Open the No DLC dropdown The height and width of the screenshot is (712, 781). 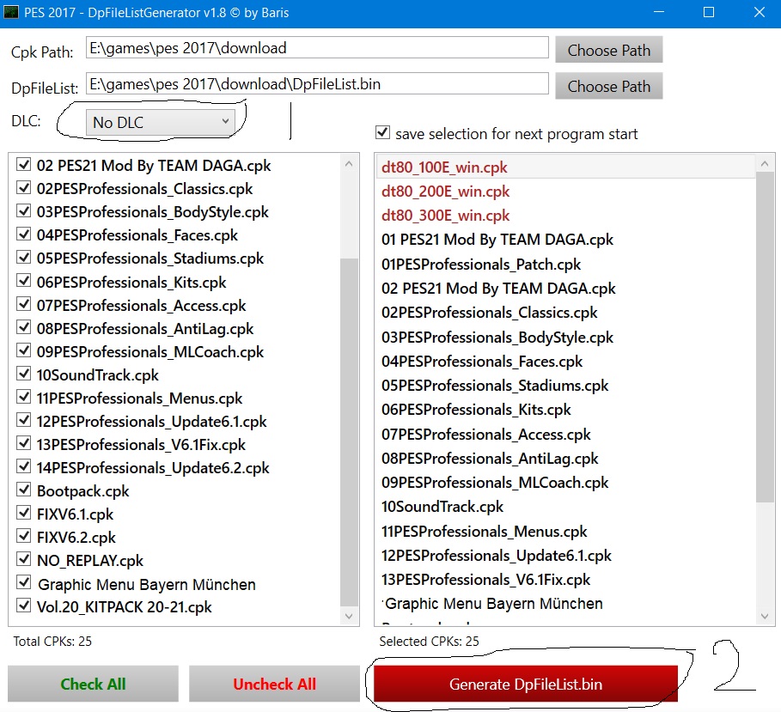click(161, 122)
